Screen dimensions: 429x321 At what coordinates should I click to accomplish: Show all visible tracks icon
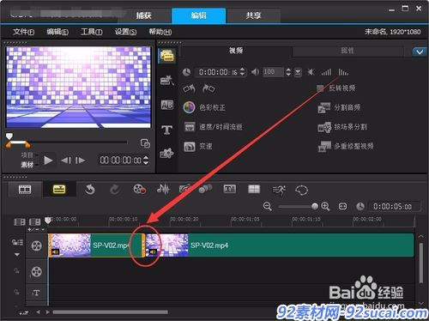pos(20,222)
